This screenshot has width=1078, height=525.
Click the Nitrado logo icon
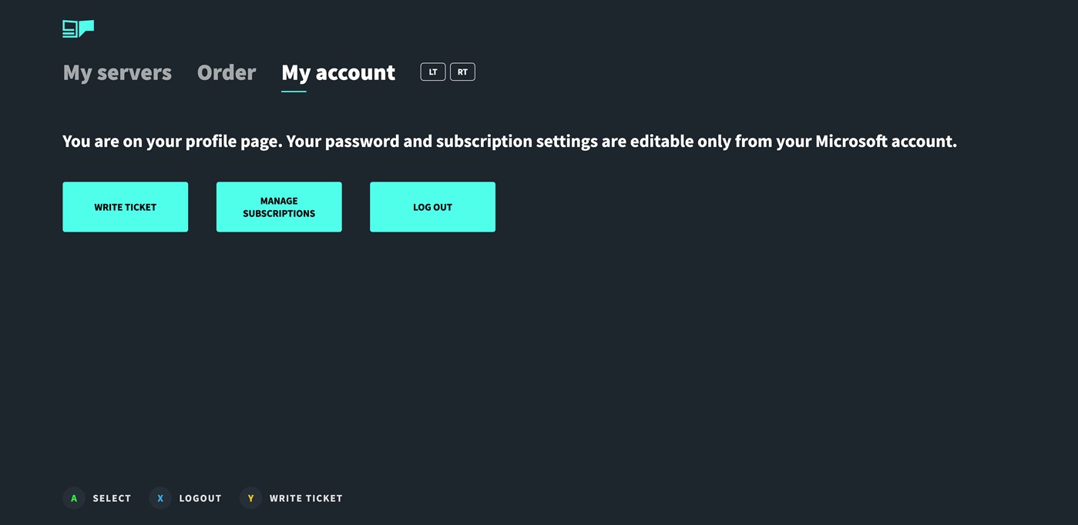tap(78, 29)
